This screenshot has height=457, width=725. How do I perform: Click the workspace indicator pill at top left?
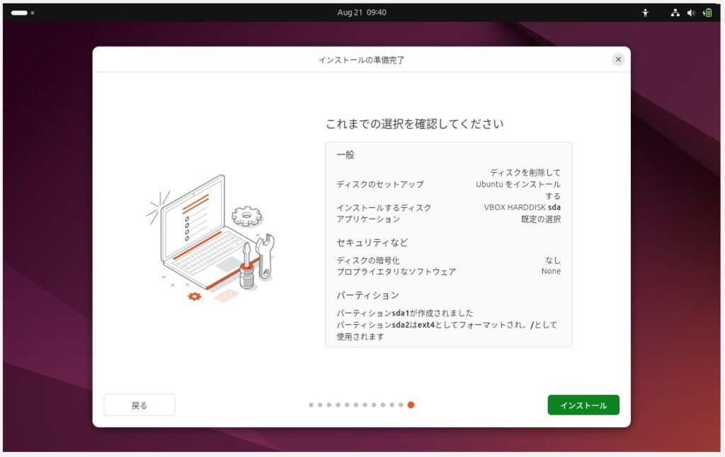[19, 13]
